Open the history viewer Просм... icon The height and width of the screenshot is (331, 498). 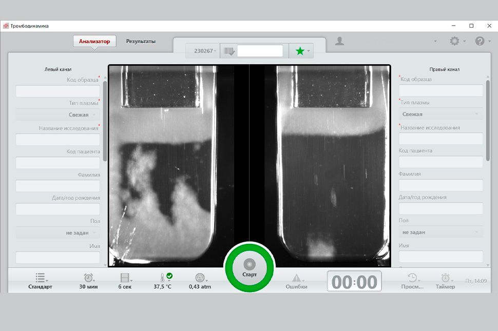(412, 278)
